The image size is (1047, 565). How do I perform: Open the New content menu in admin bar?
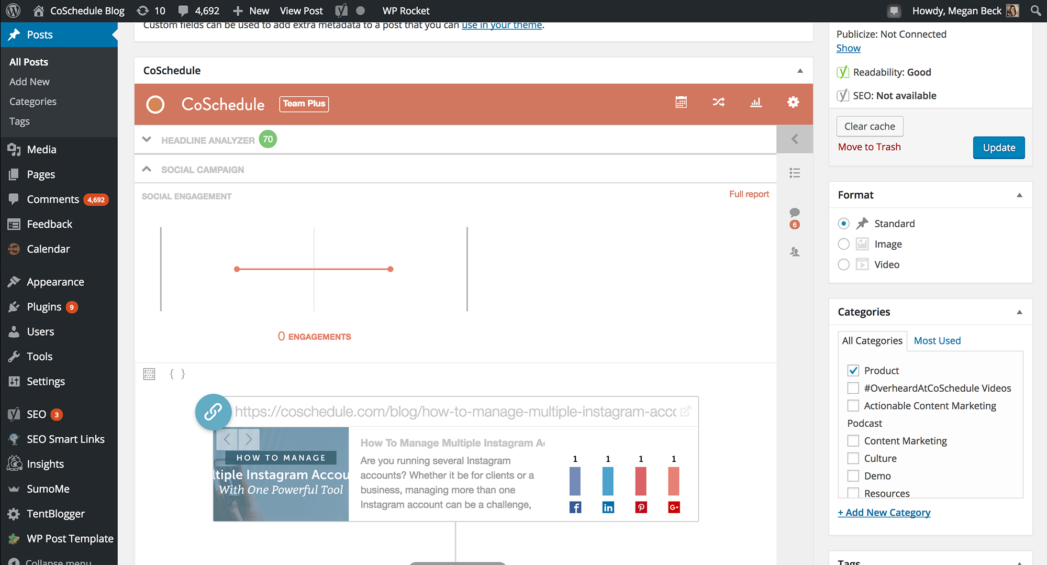[x=251, y=10]
